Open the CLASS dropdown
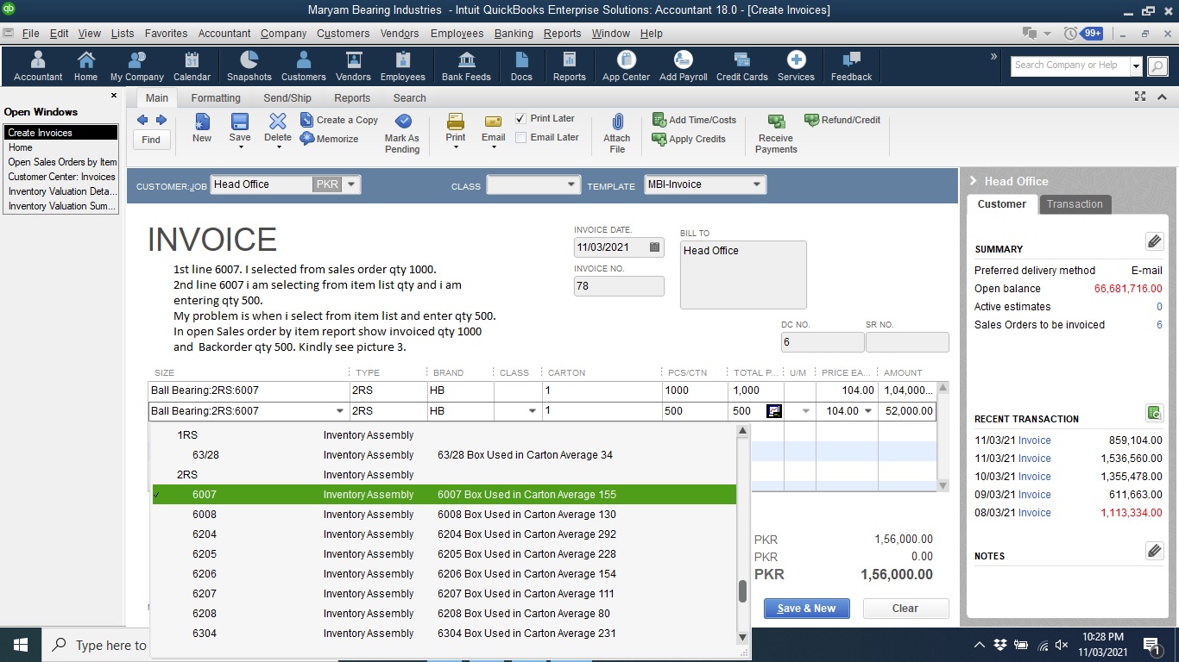1179x662 pixels. coord(571,184)
